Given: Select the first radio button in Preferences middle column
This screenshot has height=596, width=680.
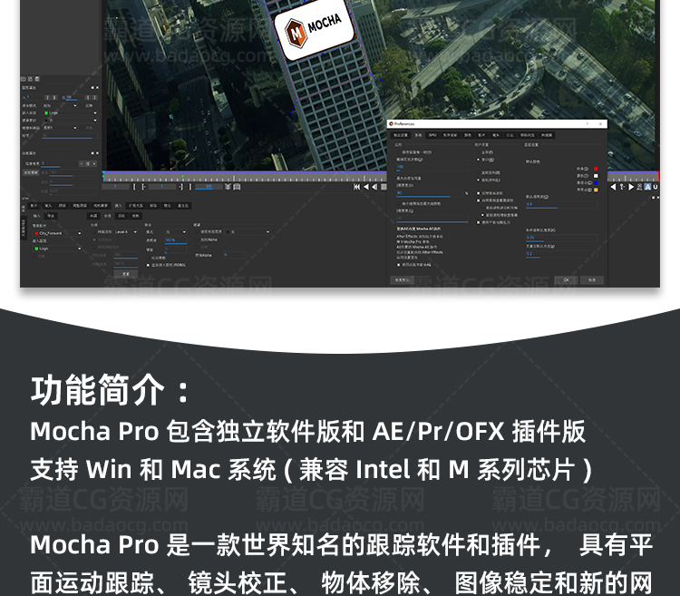Looking at the screenshot, I should pyautogui.click(x=479, y=152).
